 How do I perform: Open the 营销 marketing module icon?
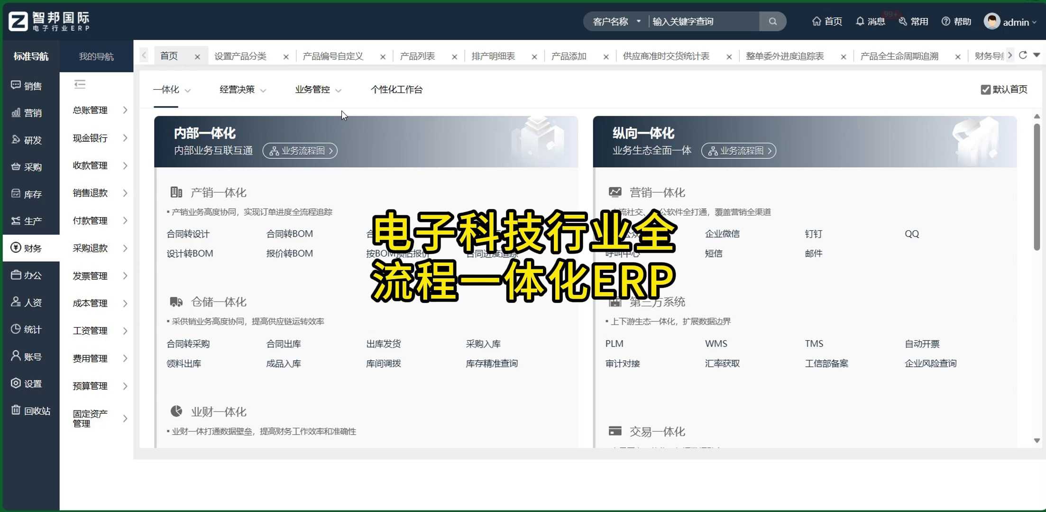[x=16, y=112]
